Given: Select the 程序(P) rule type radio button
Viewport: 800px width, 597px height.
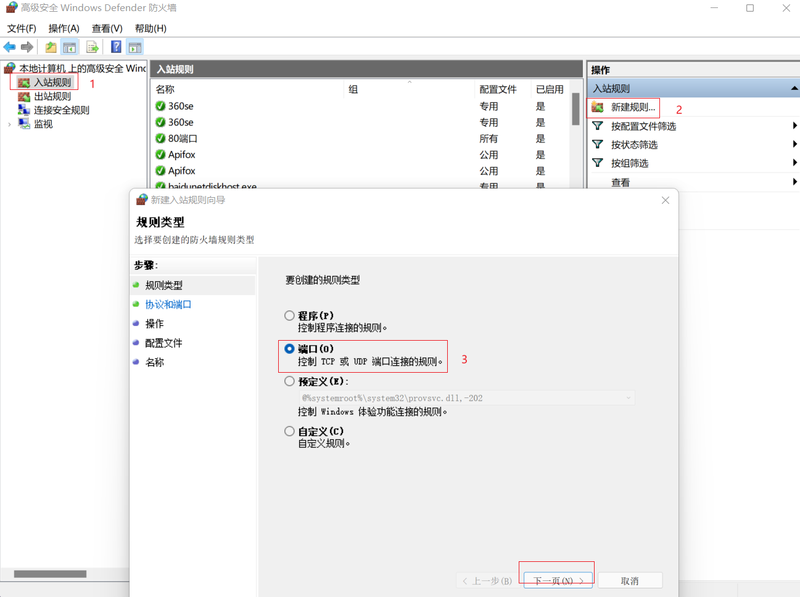Looking at the screenshot, I should tap(289, 315).
